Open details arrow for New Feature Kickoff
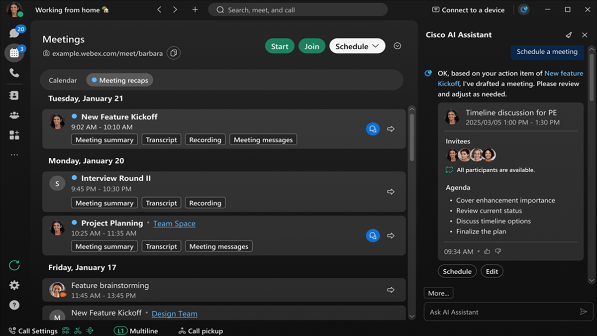 click(391, 129)
